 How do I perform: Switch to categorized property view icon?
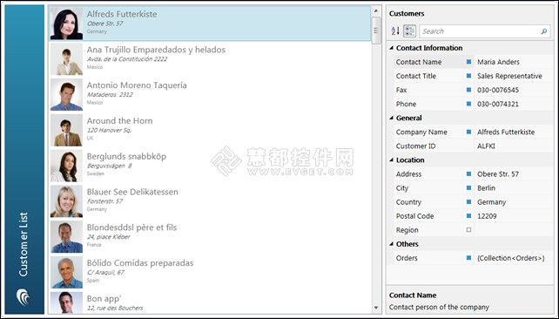[x=409, y=31]
